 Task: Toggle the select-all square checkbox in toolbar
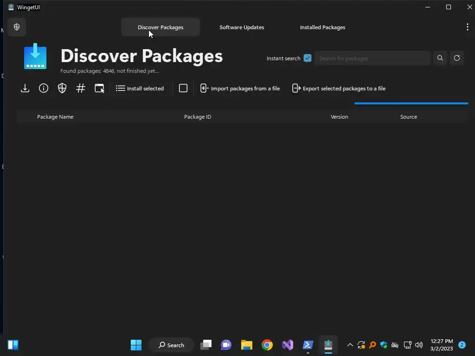point(183,88)
